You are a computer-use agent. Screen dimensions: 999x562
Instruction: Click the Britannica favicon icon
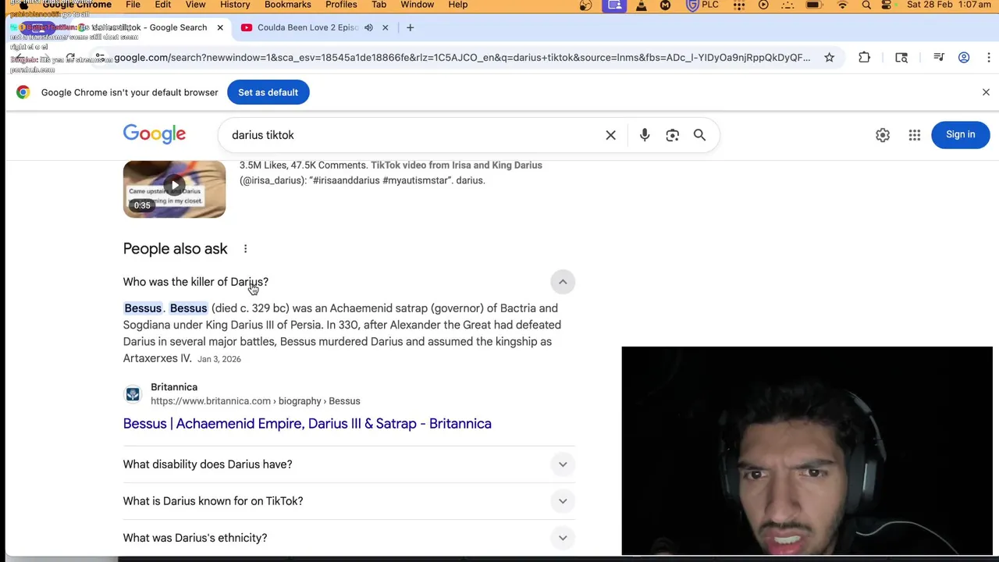coord(133,394)
